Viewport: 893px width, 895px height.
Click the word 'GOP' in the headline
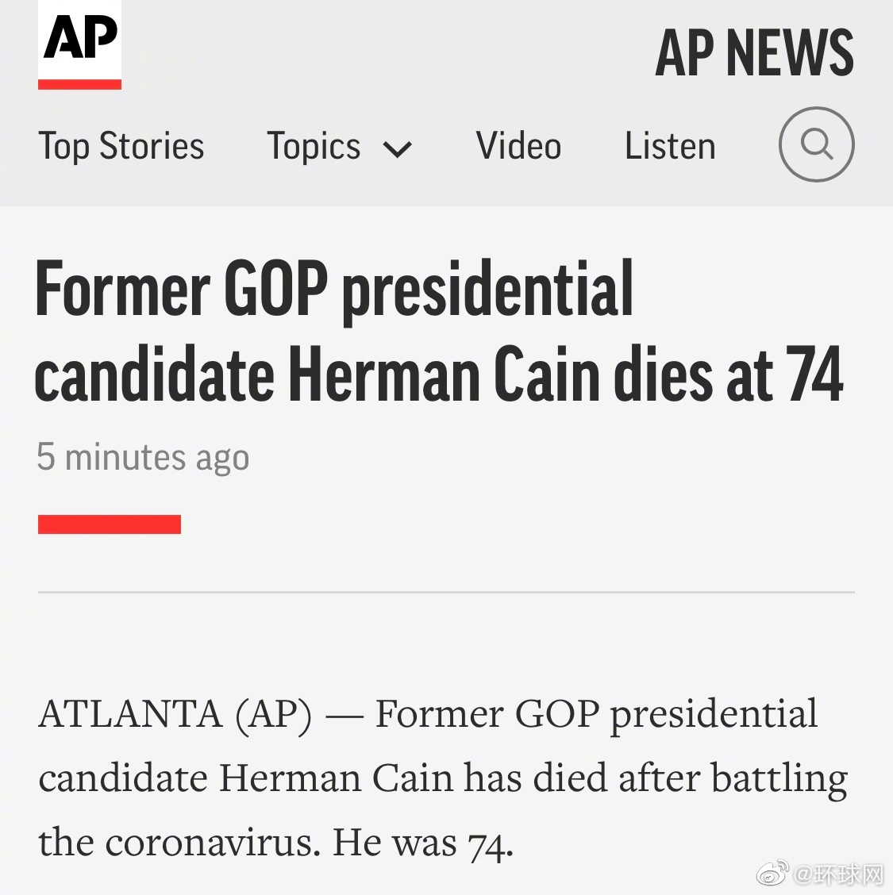coord(276,289)
